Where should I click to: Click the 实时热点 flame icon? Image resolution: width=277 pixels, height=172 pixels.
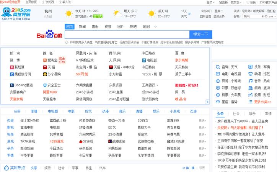coord(7,168)
